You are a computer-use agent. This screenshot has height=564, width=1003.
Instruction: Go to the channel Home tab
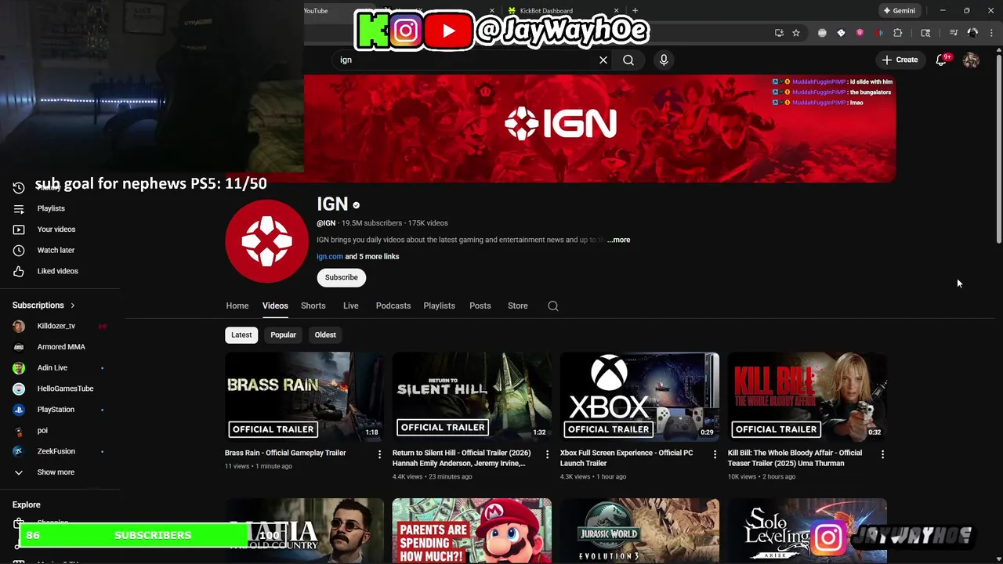[237, 305]
